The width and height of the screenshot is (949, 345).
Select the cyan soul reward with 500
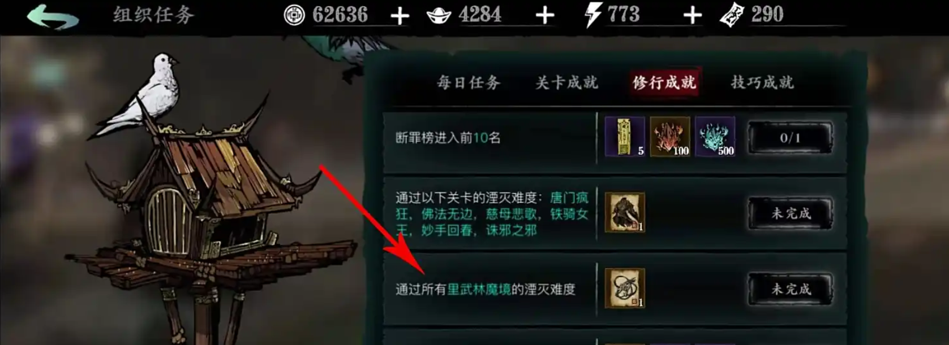715,137
